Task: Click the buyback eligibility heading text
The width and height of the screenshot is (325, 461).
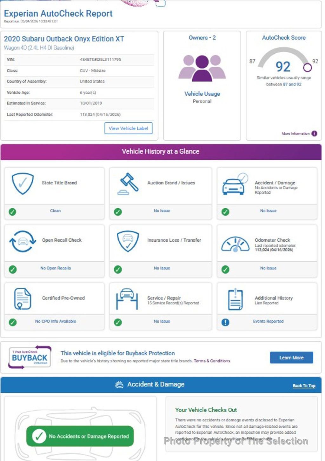Action: coord(118,353)
